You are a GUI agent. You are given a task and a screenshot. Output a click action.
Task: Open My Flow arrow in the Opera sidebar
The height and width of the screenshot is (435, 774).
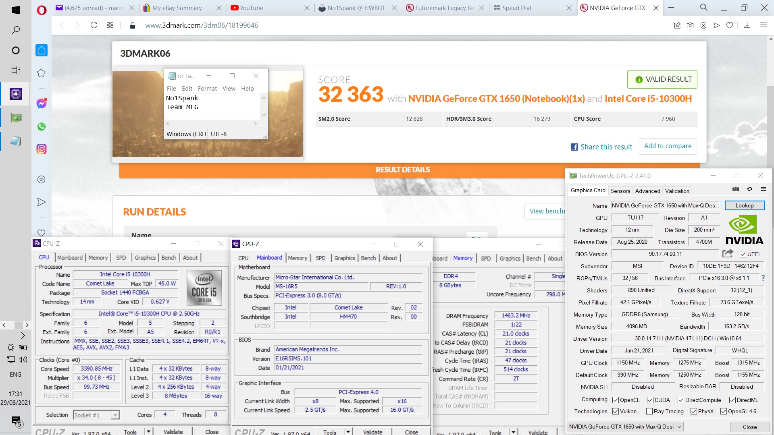pos(41,202)
